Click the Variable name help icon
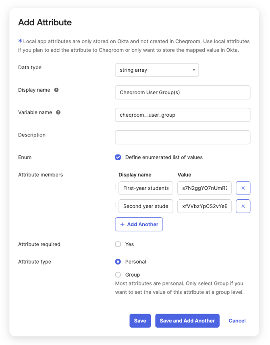This screenshot has height=345, width=270. pos(58,113)
